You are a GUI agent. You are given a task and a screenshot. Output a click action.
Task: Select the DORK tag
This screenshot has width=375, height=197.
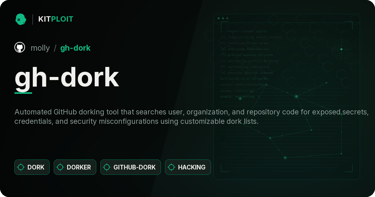(32, 167)
